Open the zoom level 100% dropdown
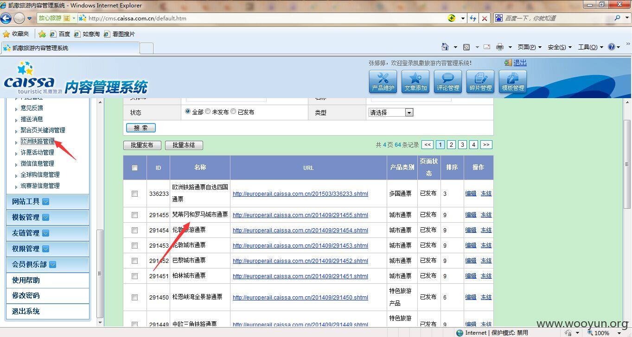 (620, 332)
